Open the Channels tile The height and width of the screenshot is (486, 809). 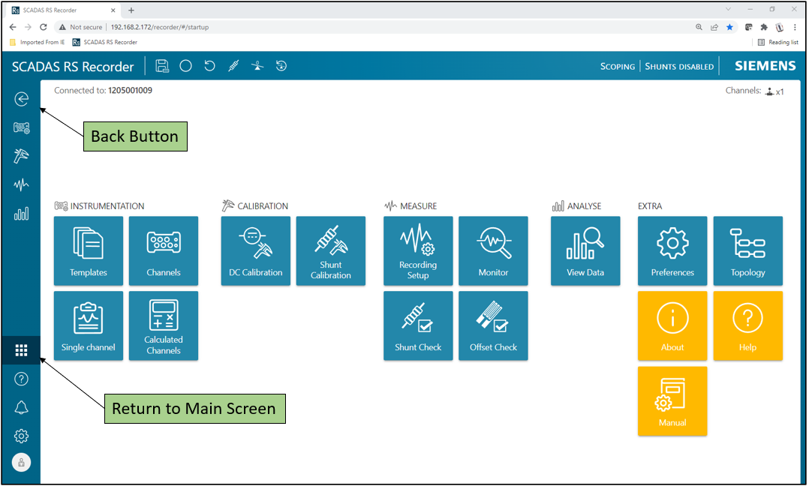click(164, 250)
